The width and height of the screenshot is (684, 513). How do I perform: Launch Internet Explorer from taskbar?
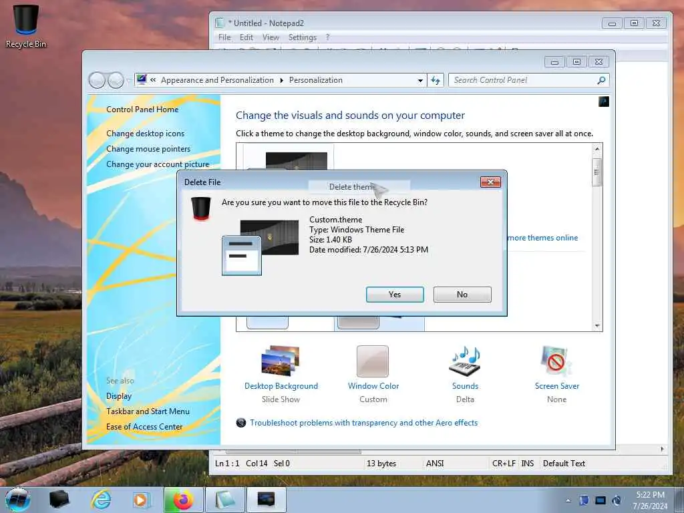(101, 500)
